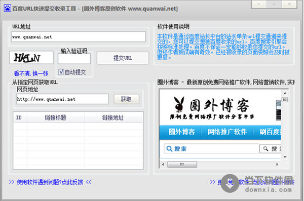
Task: Select the 链接标题 column header
Action: pyautogui.click(x=56, y=117)
